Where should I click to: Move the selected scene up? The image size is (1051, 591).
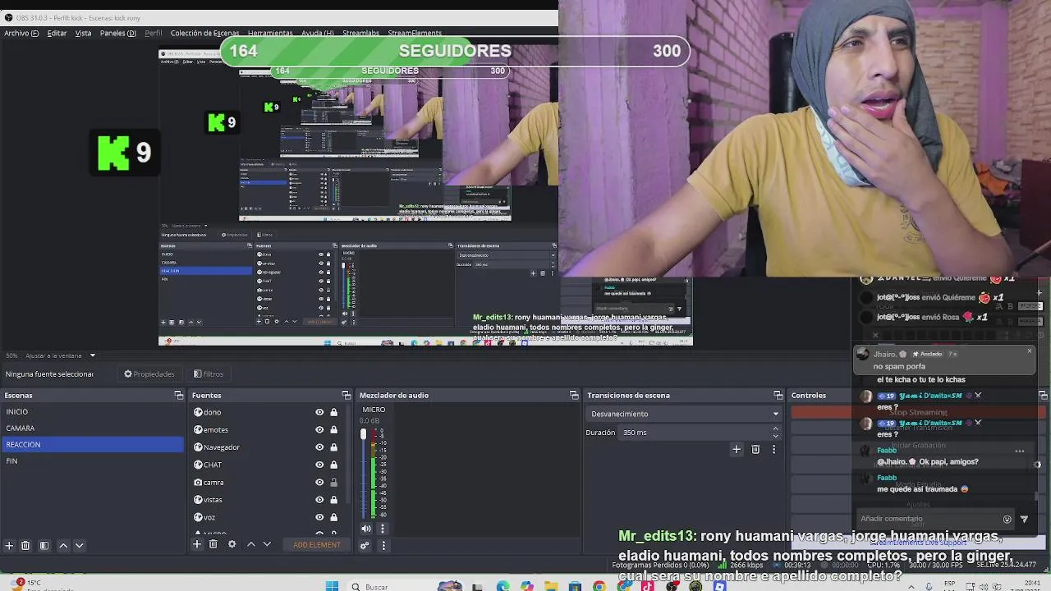coord(63,545)
